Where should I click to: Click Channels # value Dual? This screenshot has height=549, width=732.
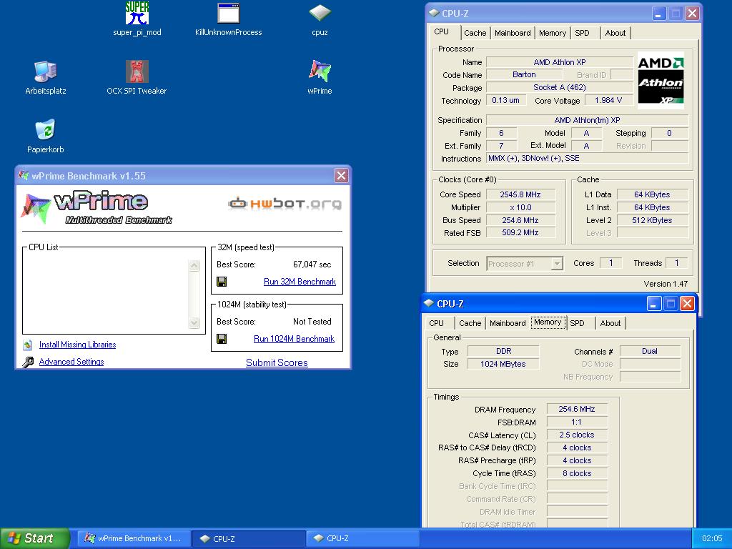tap(650, 351)
